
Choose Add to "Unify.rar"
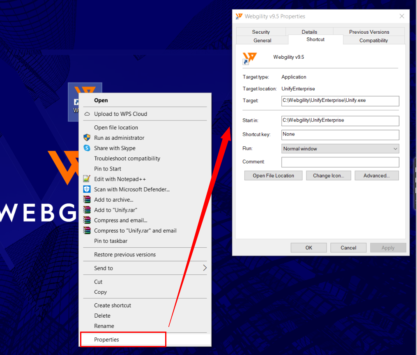(145, 210)
